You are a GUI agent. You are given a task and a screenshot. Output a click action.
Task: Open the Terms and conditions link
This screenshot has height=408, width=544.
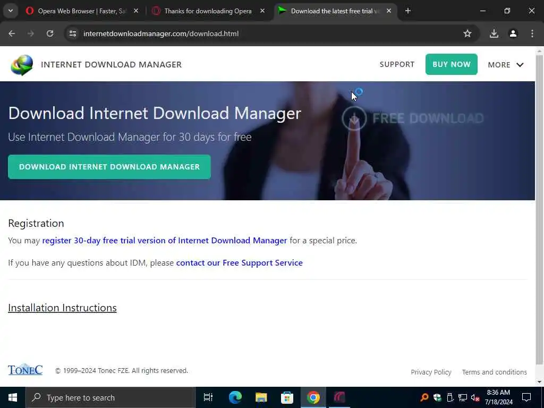[x=495, y=372]
